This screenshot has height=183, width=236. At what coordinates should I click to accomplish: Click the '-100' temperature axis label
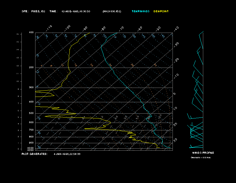click(67, 28)
